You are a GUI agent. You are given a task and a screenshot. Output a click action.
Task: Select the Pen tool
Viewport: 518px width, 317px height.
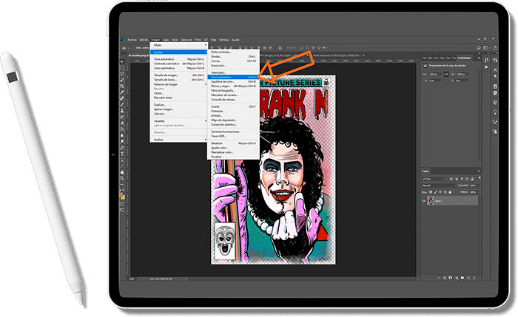point(122,148)
